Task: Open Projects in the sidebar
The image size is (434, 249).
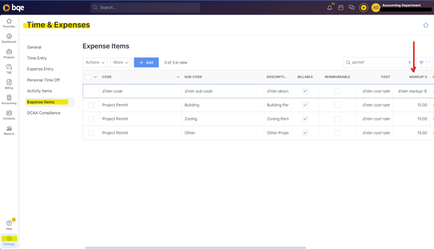Action: point(9,54)
